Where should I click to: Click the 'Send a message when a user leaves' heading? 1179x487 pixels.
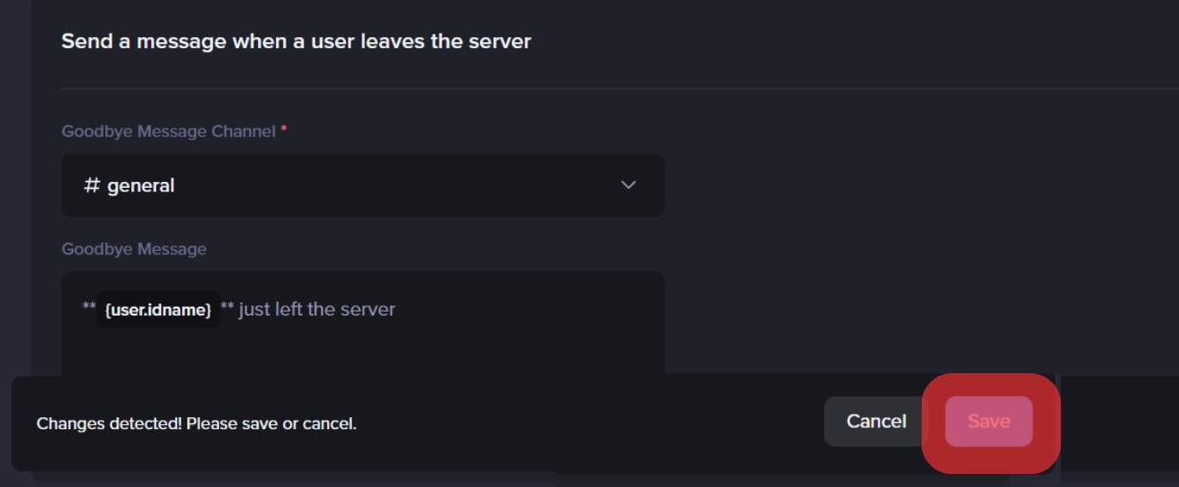pos(296,41)
